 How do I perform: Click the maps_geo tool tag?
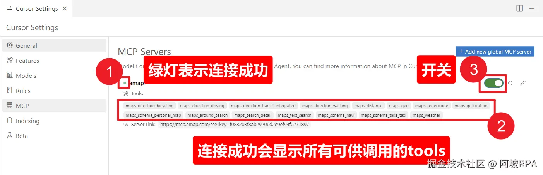(x=399, y=106)
